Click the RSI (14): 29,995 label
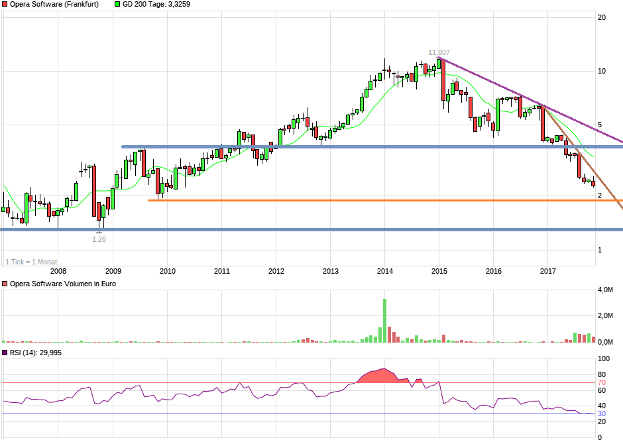 tap(36, 353)
